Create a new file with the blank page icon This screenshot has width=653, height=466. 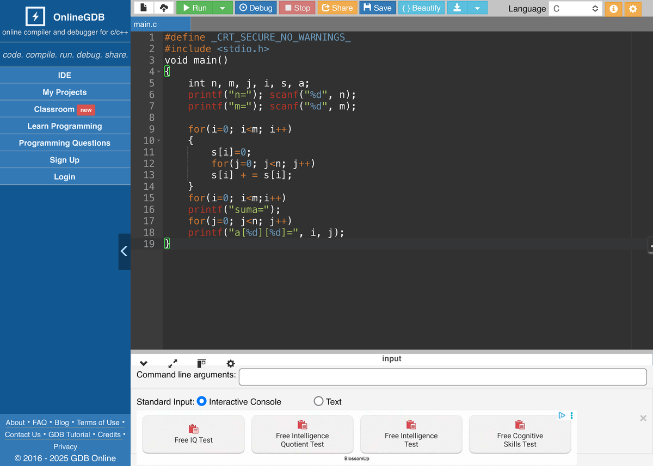pos(144,8)
